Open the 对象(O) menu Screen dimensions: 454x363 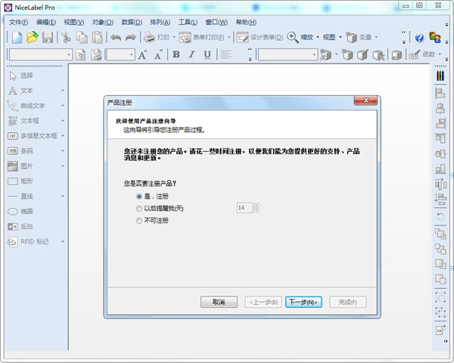click(x=103, y=22)
